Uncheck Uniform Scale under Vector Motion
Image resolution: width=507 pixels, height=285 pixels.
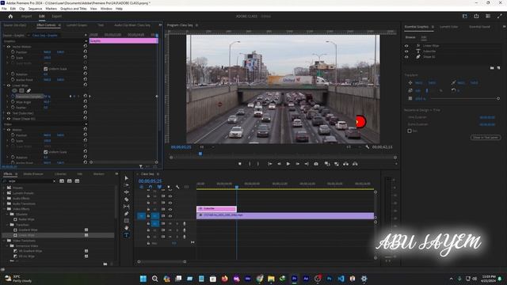coord(46,69)
